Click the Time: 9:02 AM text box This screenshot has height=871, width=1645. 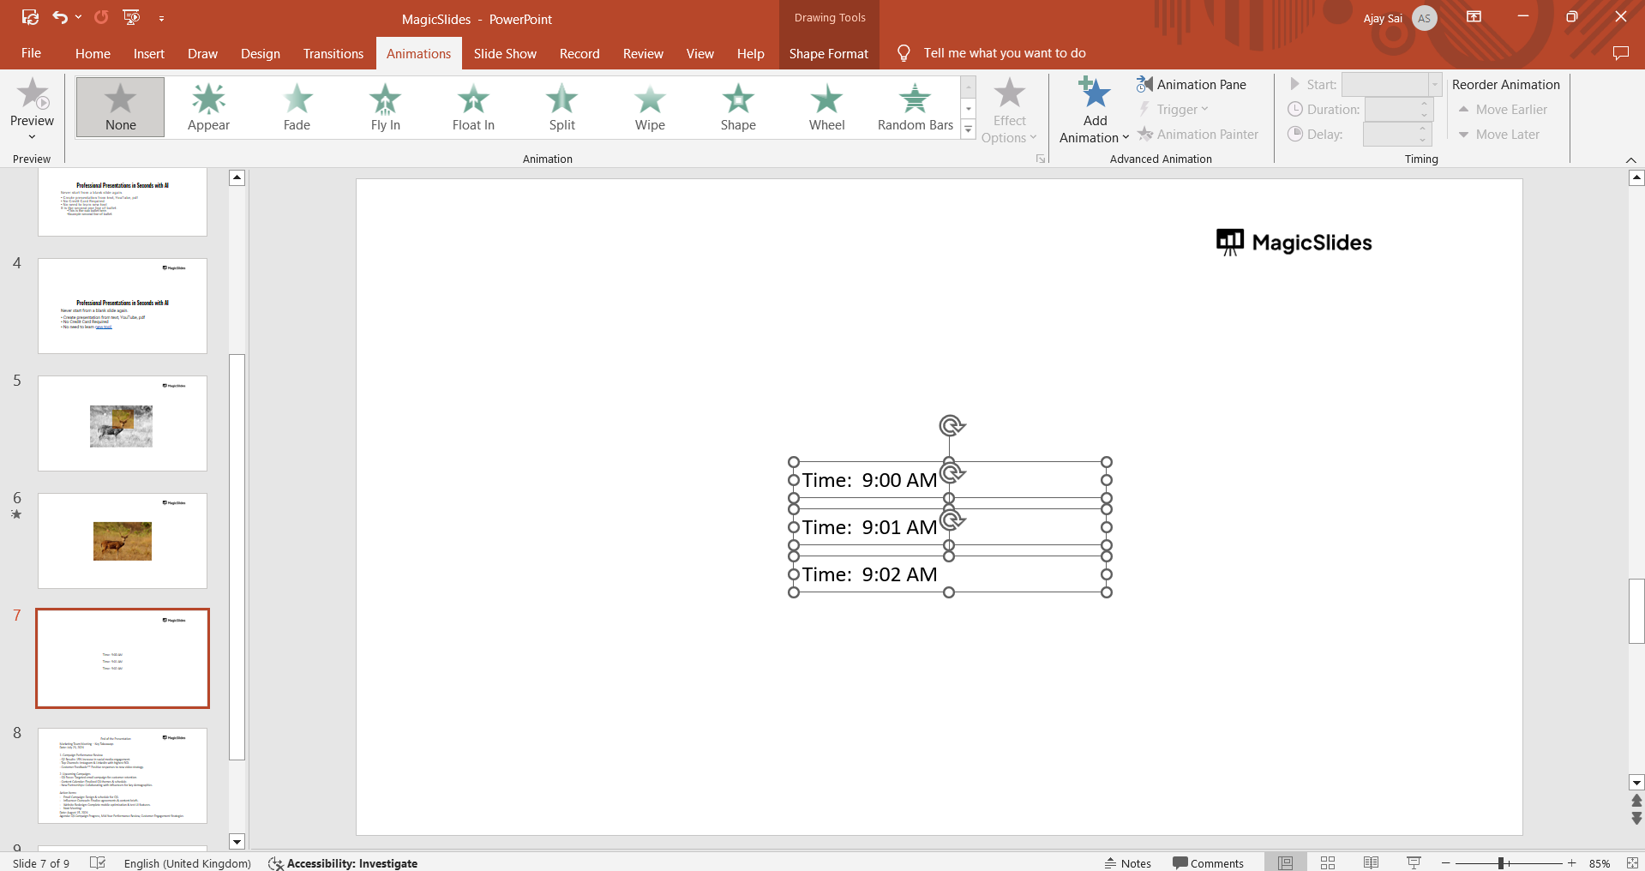pyautogui.click(x=950, y=574)
